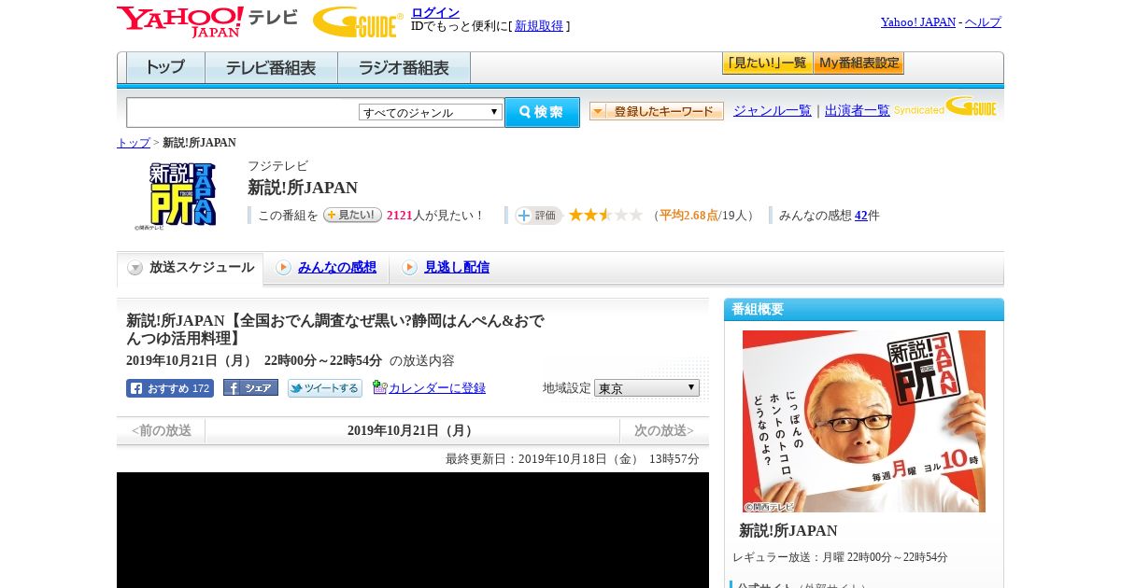Image resolution: width=1121 pixels, height=588 pixels.
Task: Open the Yahoo! JAPAN link at top right
Action: tap(918, 22)
